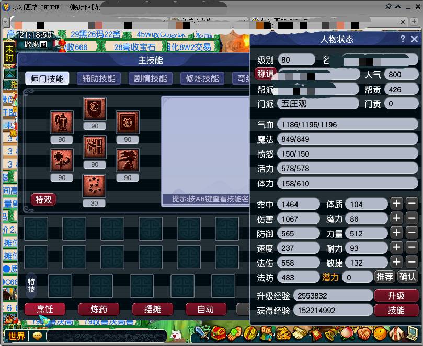Image resolution: width=423 pixels, height=346 pixels.
Task: Increase 魔力 with the plus button
Action: pos(396,218)
